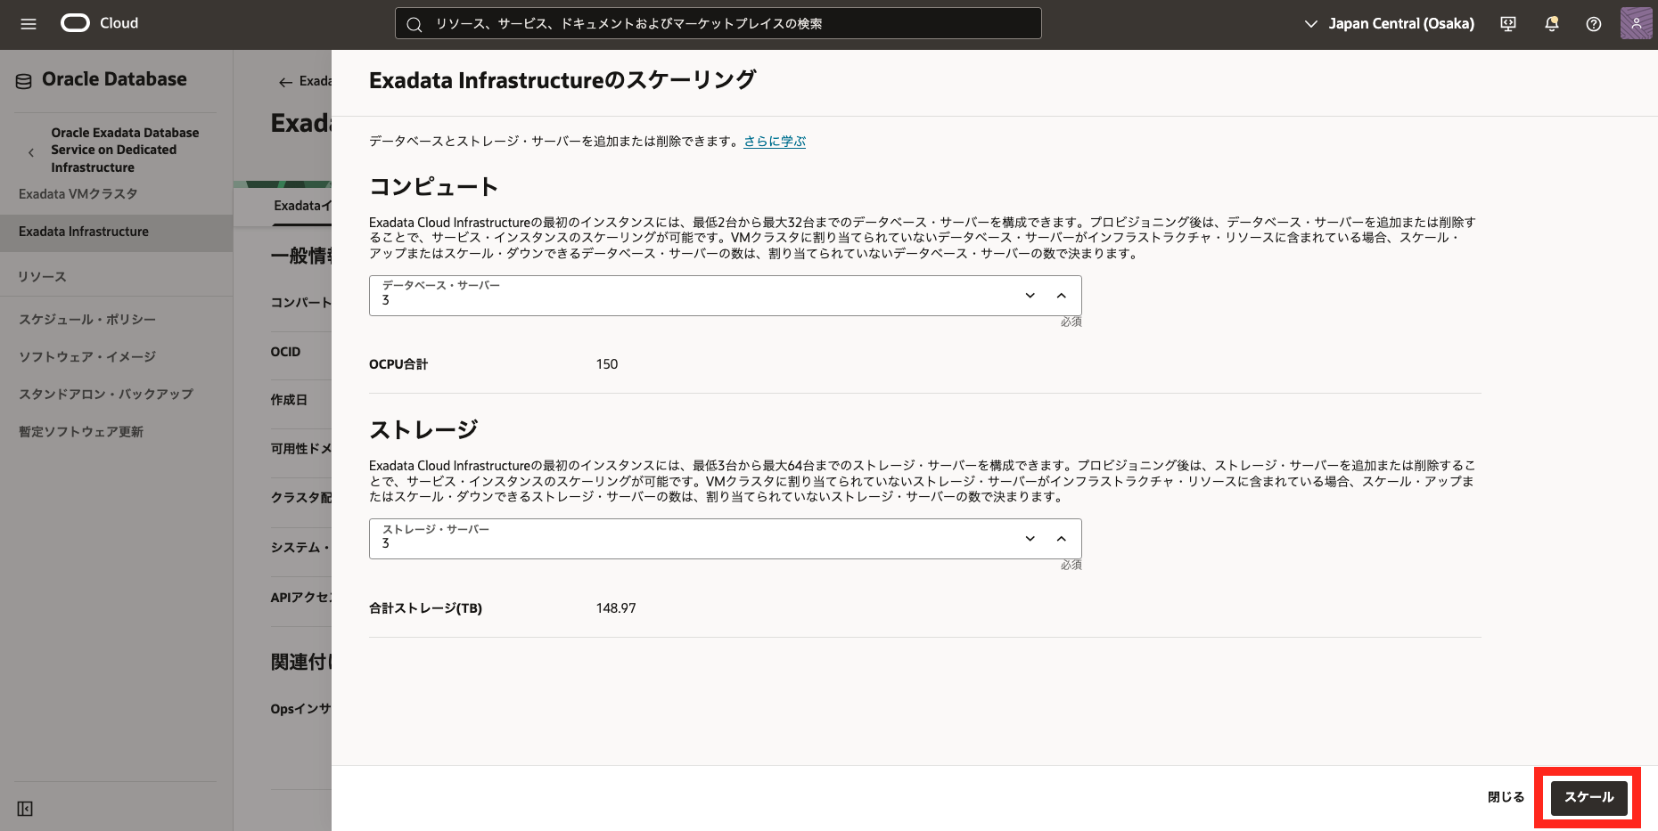Select Exadata Infrastructure in sidebar

click(x=84, y=232)
